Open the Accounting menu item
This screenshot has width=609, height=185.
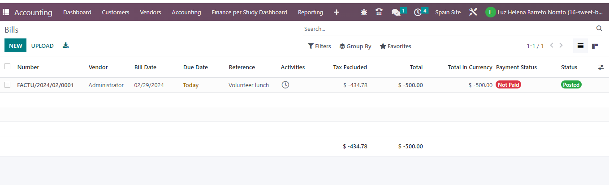pos(186,13)
